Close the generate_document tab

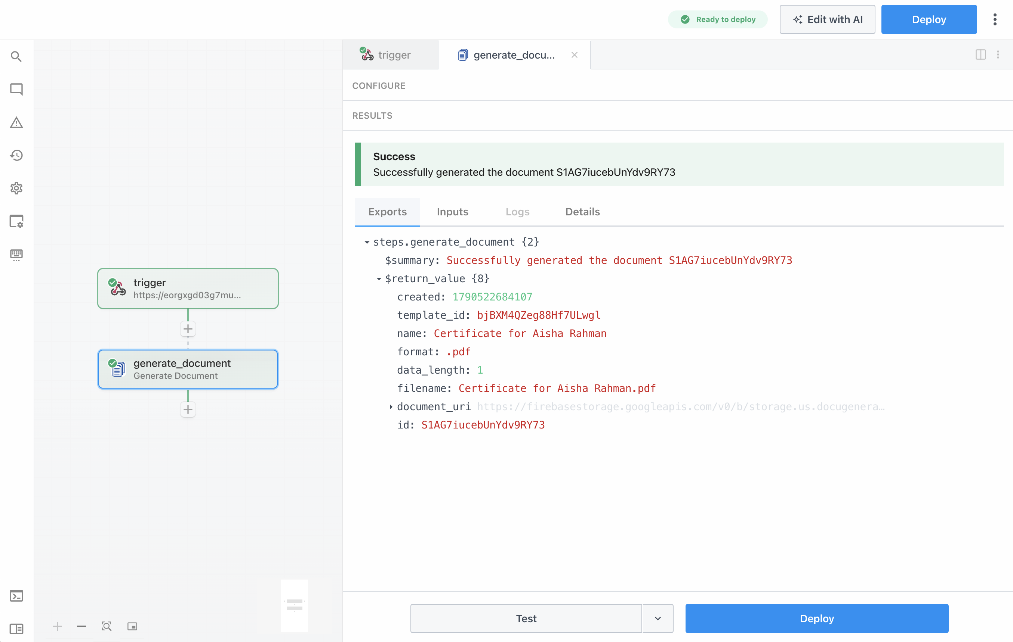pos(574,55)
